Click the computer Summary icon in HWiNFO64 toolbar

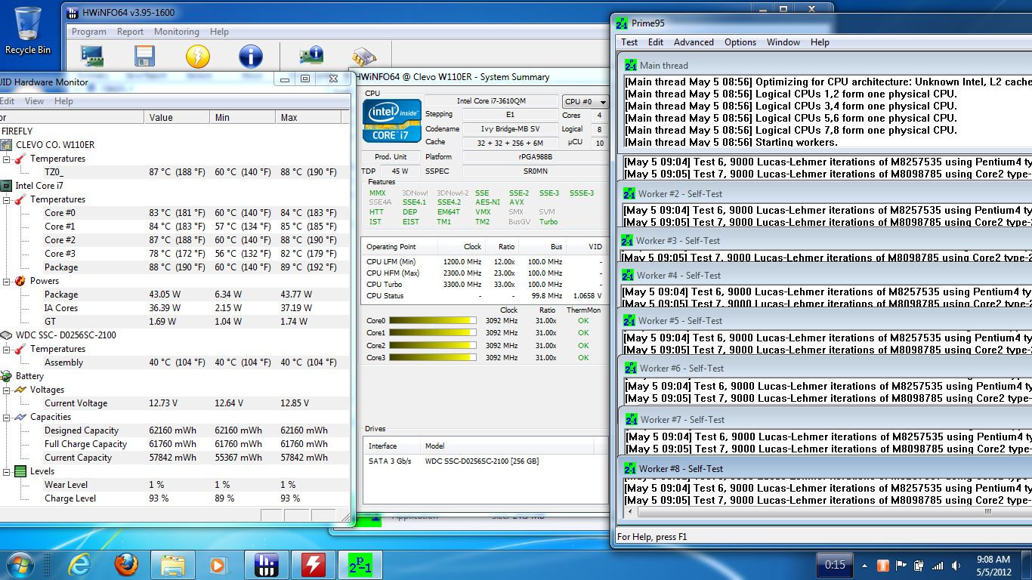click(92, 57)
